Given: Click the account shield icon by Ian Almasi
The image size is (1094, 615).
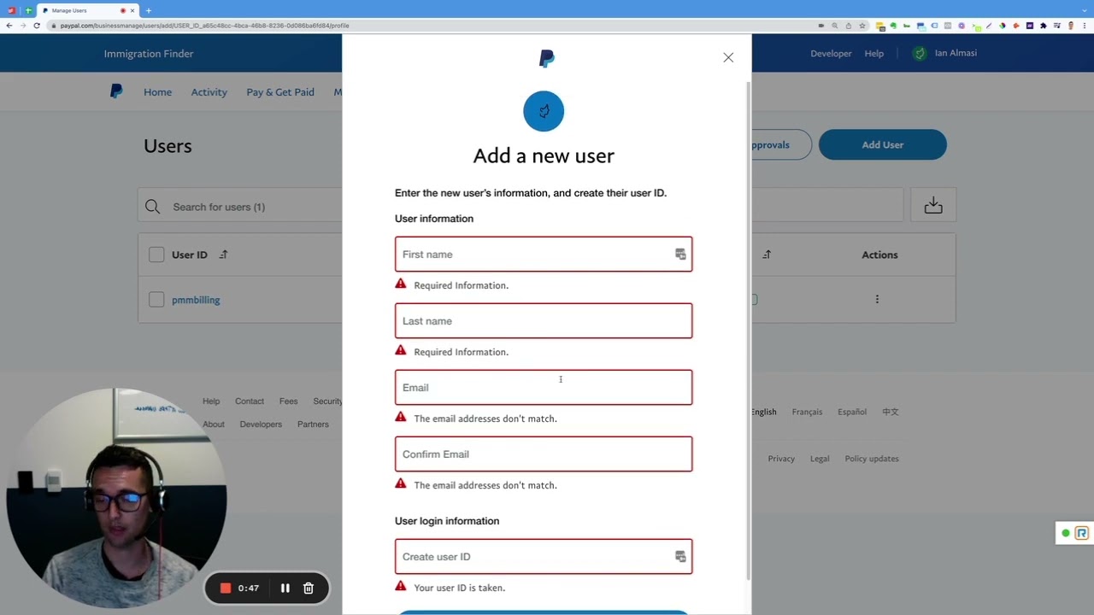Looking at the screenshot, I should click(920, 53).
